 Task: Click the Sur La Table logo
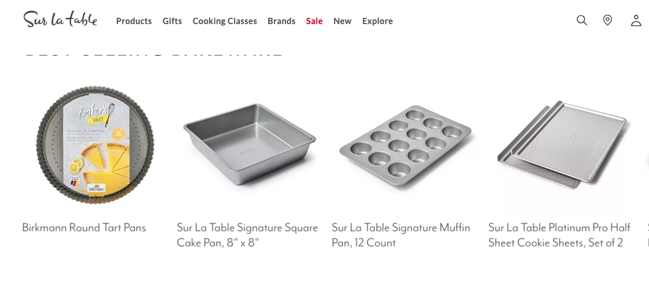[x=60, y=19]
